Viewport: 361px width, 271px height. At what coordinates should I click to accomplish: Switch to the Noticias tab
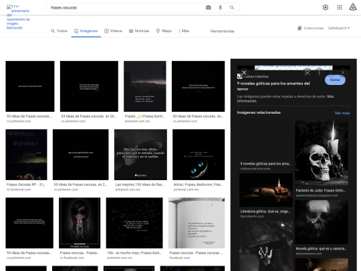pyautogui.click(x=139, y=31)
